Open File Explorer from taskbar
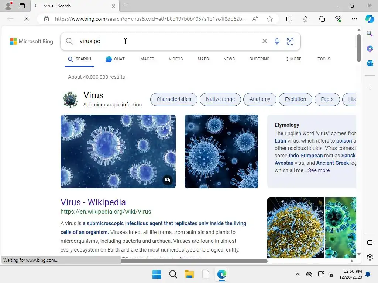This screenshot has height=283, width=378. tap(189, 274)
